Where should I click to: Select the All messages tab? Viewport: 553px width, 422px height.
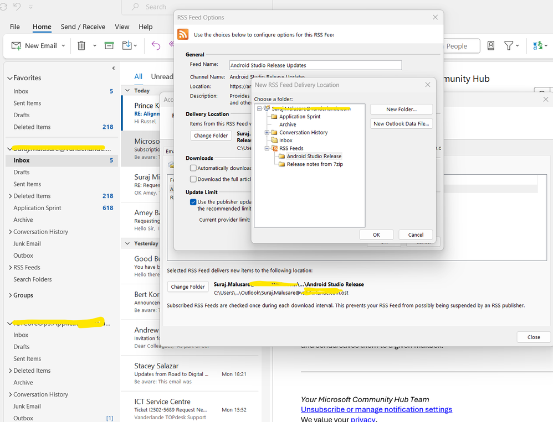139,76
